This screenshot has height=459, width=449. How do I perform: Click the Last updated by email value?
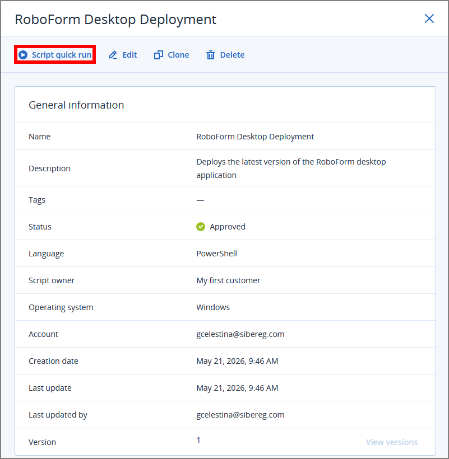240,415
